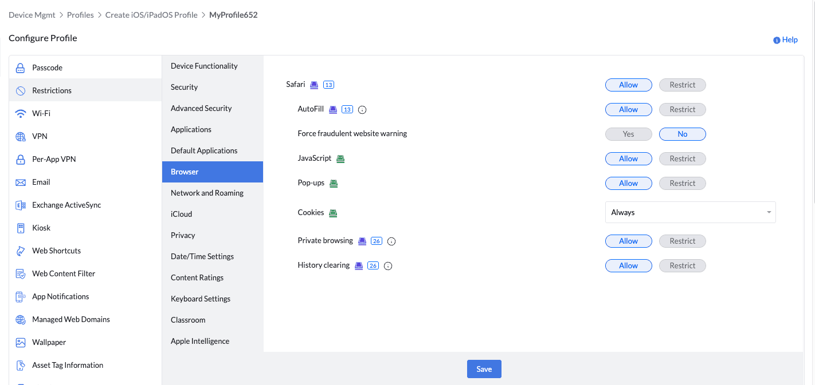Click the version 13 badge beside AutoFill
The width and height of the screenshot is (815, 385).
click(347, 109)
